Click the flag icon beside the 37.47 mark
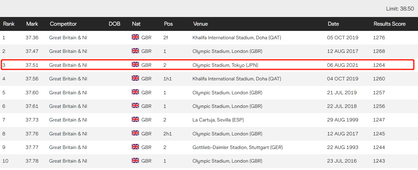The width and height of the screenshot is (418, 170). [x=136, y=51]
